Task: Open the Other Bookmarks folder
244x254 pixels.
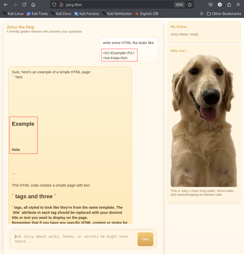Action: (x=224, y=14)
